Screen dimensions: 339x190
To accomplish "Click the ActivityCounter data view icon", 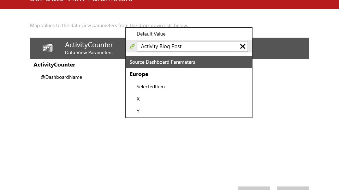I will click(x=47, y=48).
